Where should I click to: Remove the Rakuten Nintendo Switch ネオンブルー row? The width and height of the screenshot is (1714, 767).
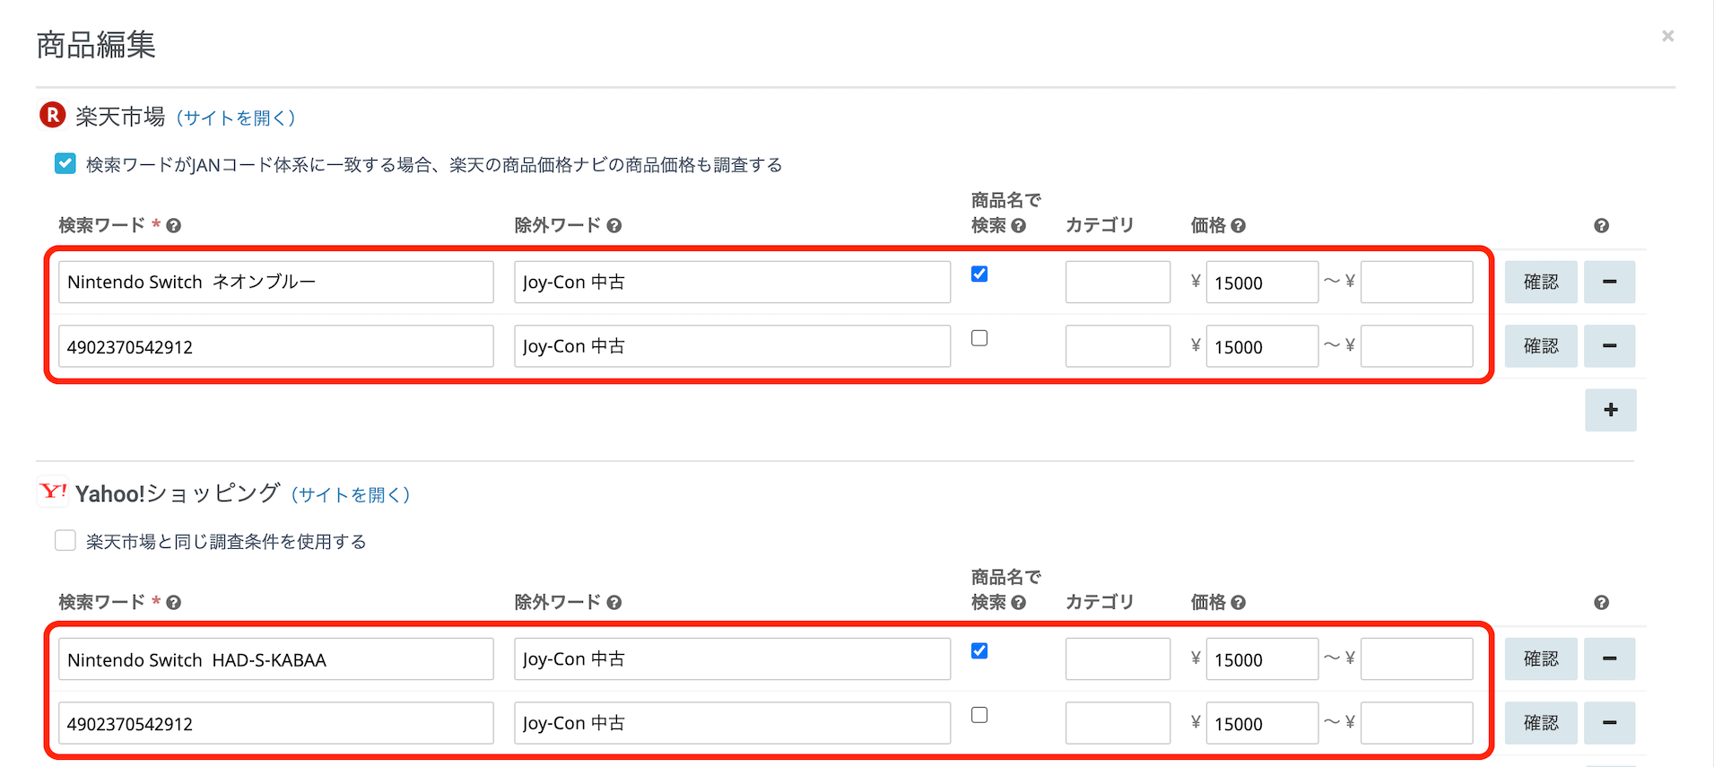tap(1609, 282)
